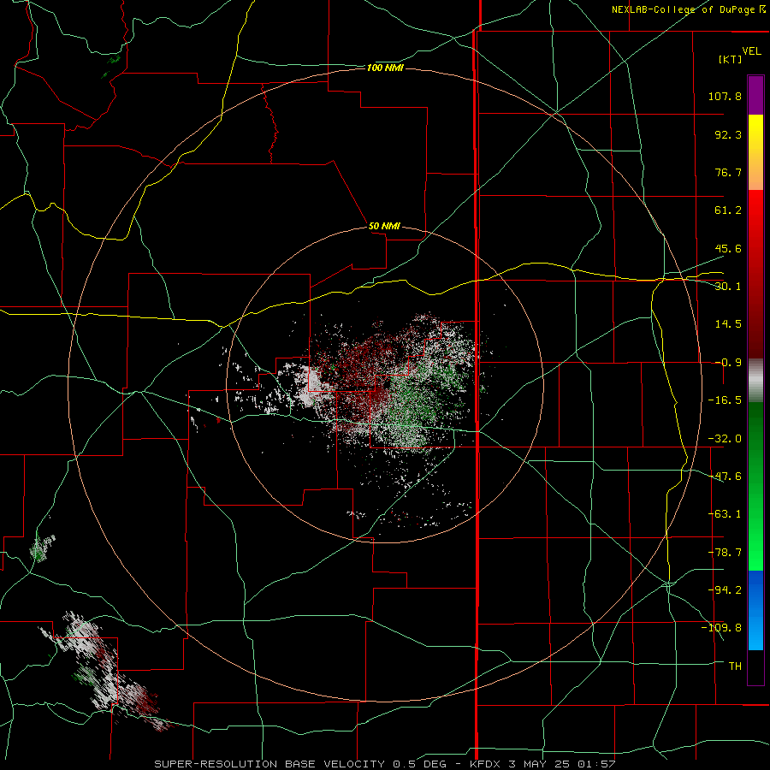Viewport: 770px width, 770px height.
Task: Click the -109.8 velocity scale value
Action: [721, 628]
